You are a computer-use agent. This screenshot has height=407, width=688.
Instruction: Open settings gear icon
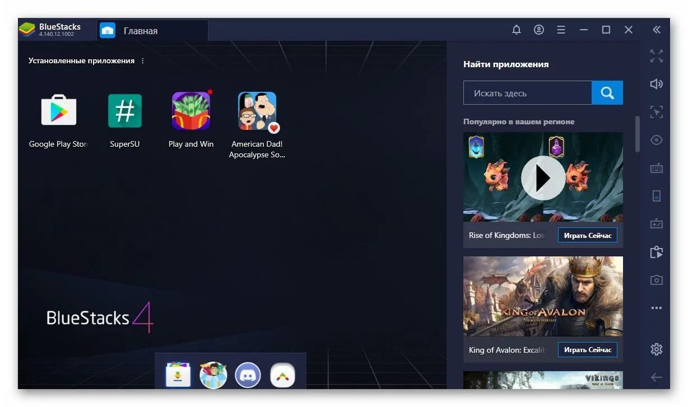click(657, 349)
